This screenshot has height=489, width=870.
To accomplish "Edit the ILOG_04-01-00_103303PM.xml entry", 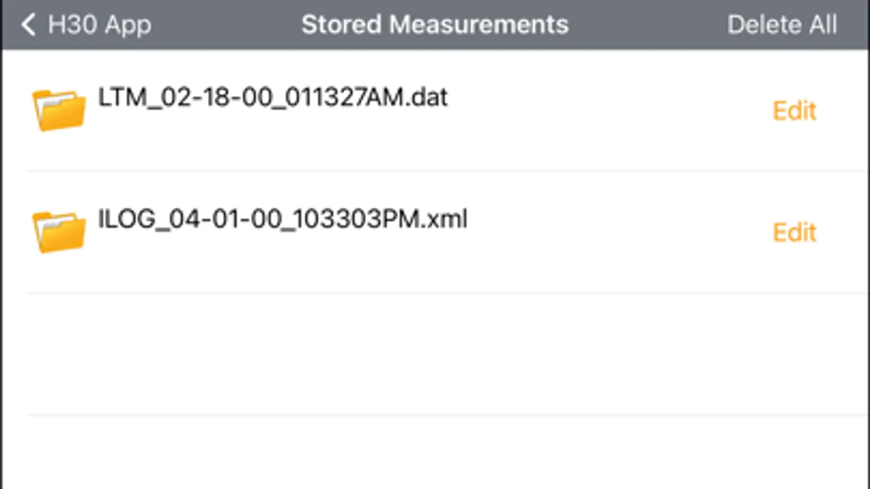I will 794,233.
